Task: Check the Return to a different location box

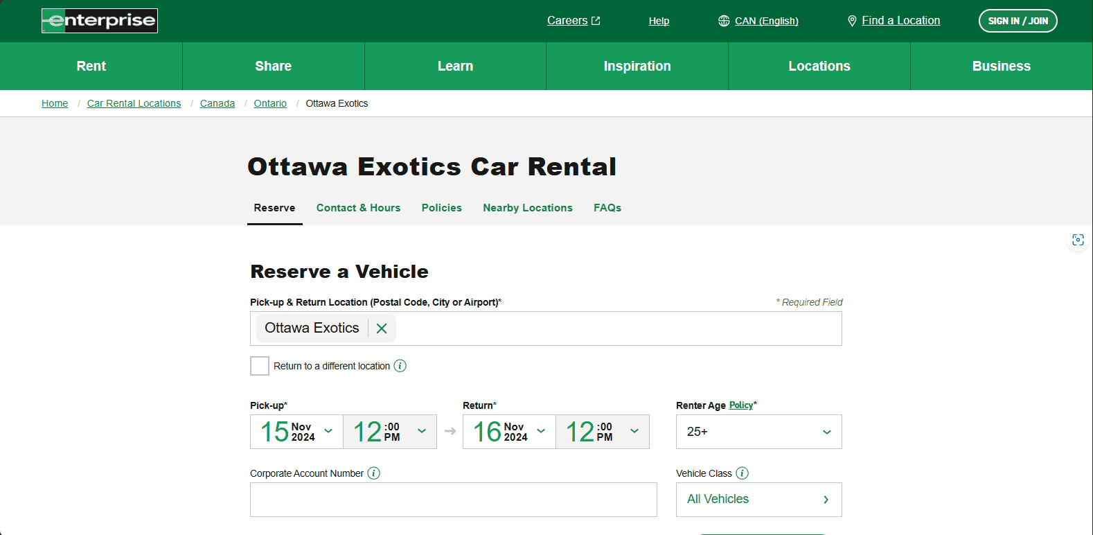Action: pyautogui.click(x=260, y=366)
